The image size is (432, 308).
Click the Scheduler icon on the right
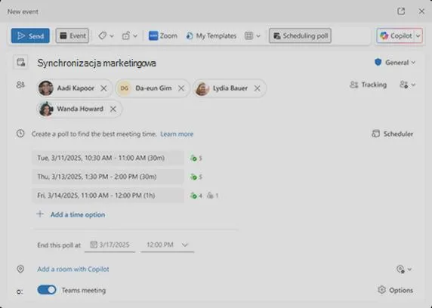tap(375, 134)
